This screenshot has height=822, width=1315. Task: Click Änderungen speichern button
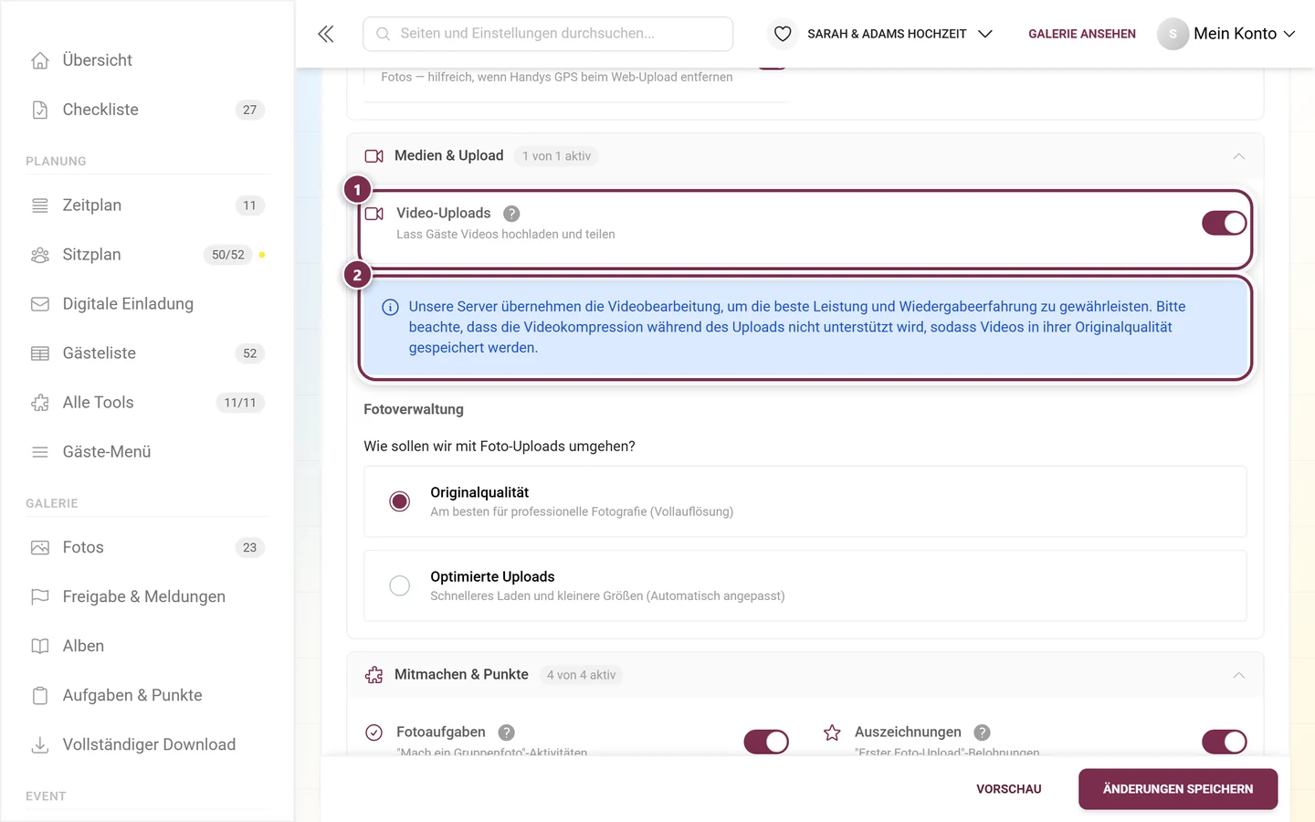click(1178, 789)
